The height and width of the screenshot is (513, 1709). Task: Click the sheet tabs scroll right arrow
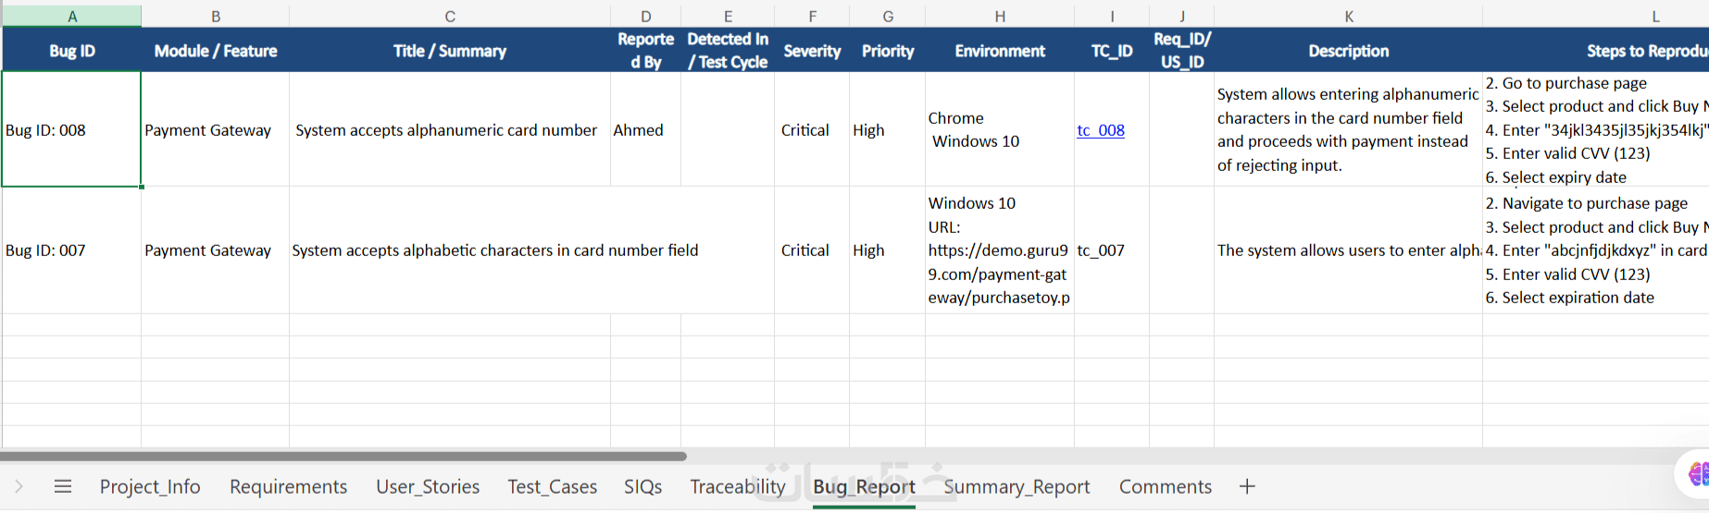point(19,486)
